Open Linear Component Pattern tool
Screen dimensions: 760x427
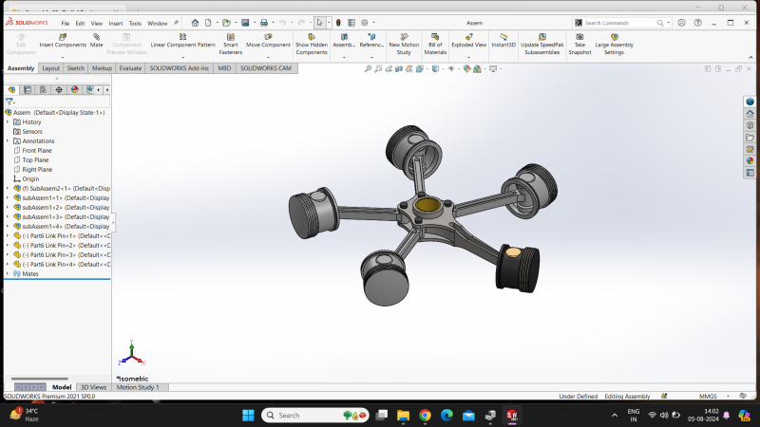pyautogui.click(x=182, y=41)
